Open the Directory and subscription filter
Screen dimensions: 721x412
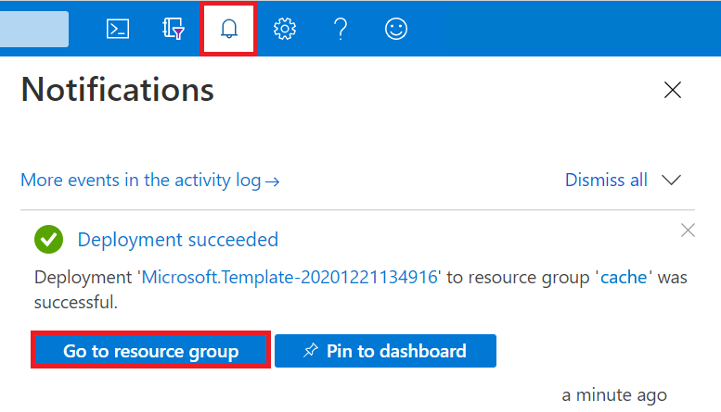[174, 29]
